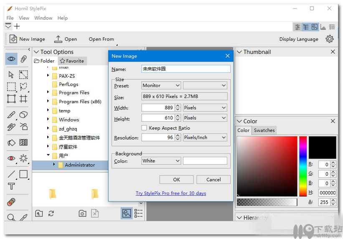The width and height of the screenshot is (343, 239).
Task: Open the File menu
Action: click(10, 18)
